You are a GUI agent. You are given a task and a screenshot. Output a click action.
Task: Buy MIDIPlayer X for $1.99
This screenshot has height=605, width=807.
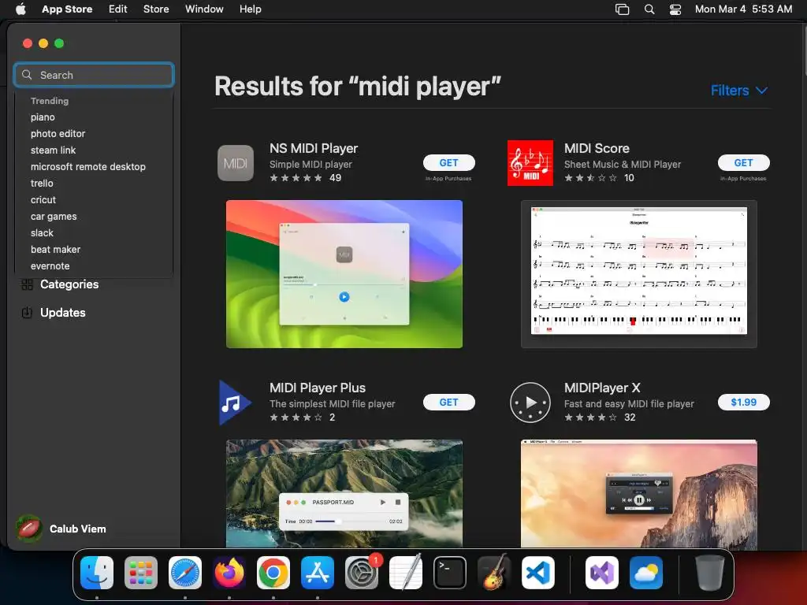click(x=744, y=403)
